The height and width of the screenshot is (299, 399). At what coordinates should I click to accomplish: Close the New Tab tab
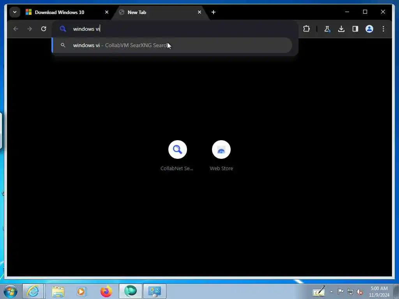pos(199,12)
